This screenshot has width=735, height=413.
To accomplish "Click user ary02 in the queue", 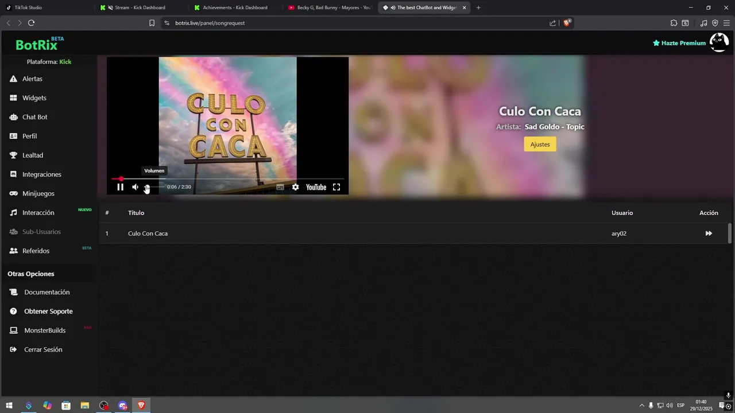I will pyautogui.click(x=619, y=233).
